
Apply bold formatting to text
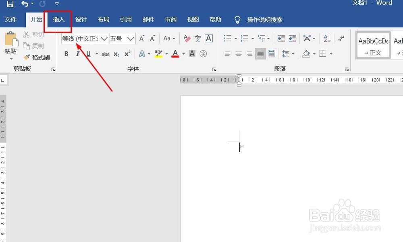[66, 53]
